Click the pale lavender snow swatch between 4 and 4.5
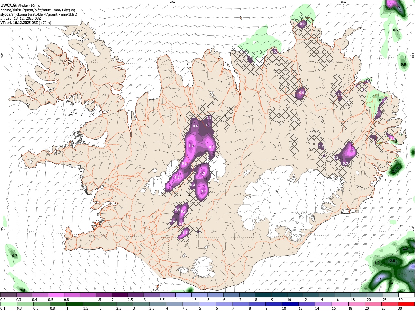This screenshot has width=415, height=311. click(184, 295)
